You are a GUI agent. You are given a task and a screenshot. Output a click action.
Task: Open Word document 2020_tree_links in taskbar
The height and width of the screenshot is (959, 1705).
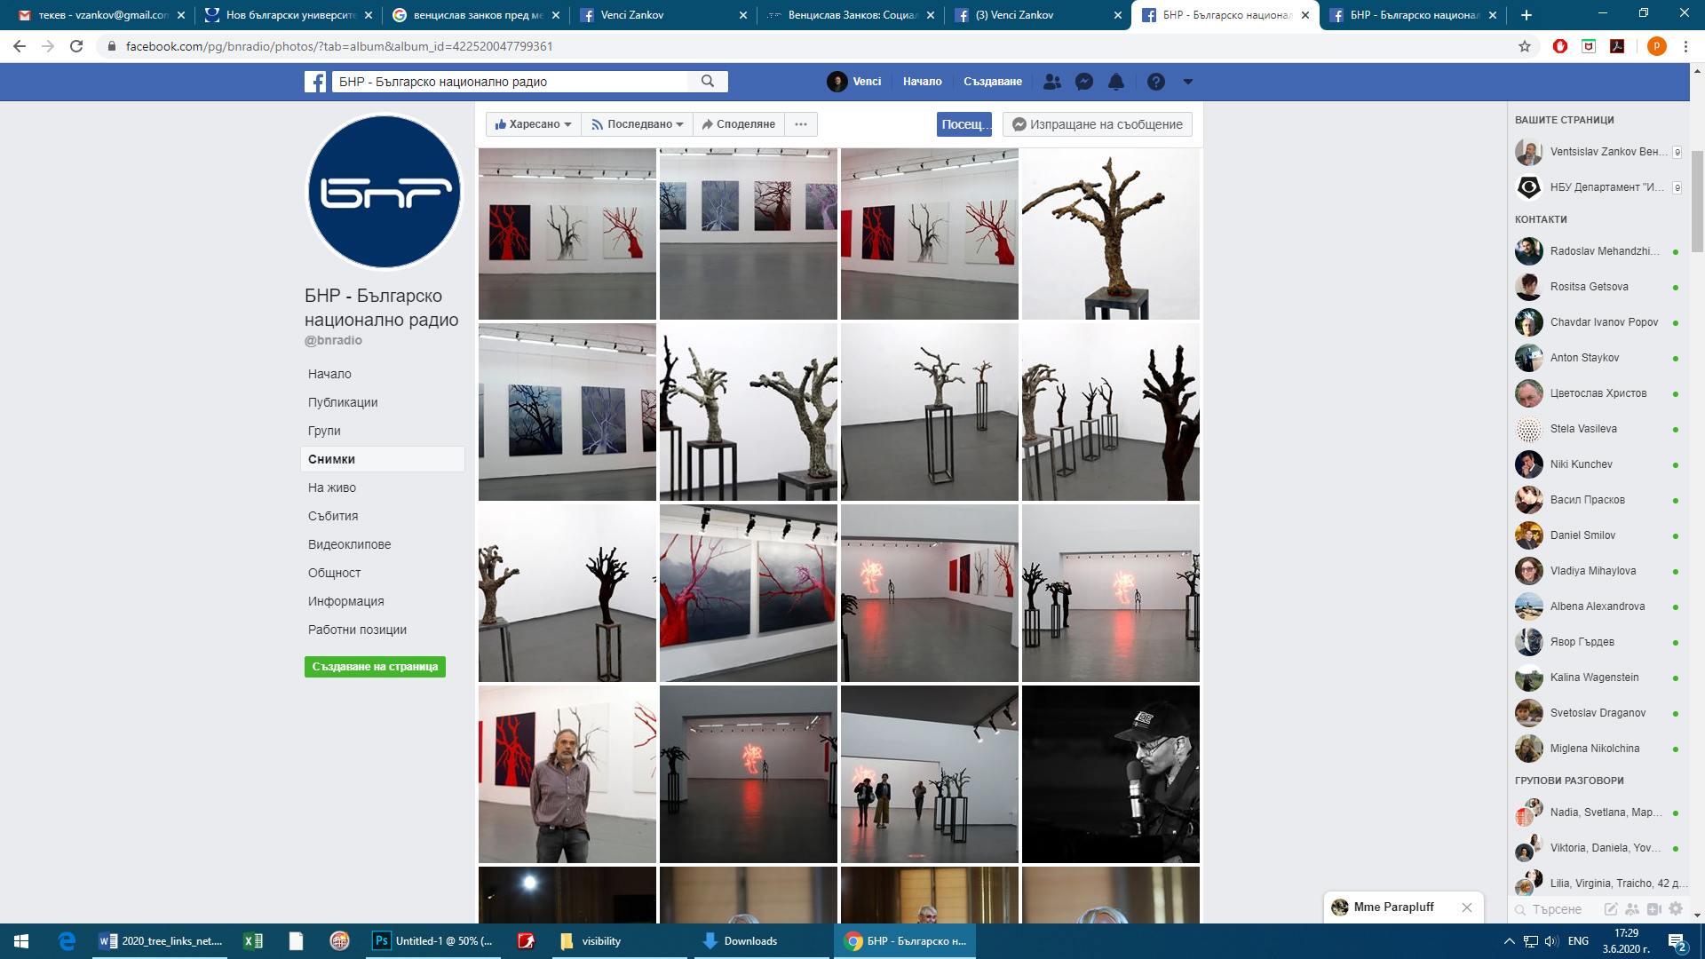(162, 941)
